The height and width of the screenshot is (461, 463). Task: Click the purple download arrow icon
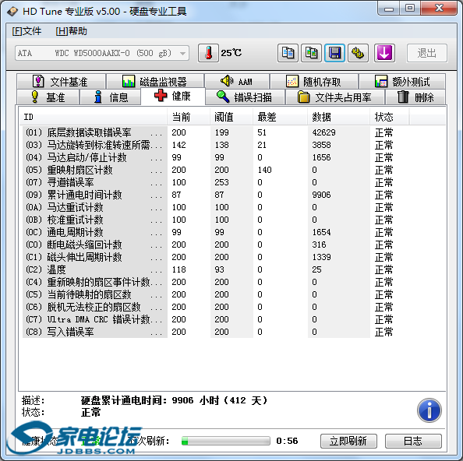click(x=384, y=53)
